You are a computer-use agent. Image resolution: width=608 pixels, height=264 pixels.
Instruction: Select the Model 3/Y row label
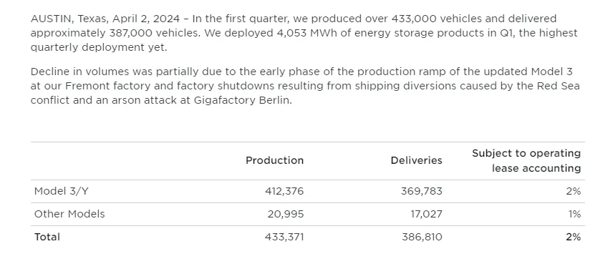pos(61,191)
